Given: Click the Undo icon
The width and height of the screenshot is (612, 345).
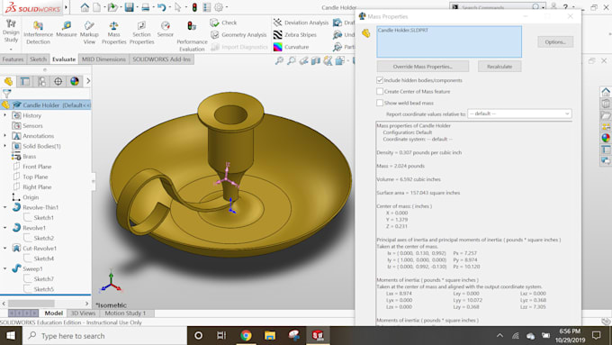Looking at the screenshot, I should [162, 7].
